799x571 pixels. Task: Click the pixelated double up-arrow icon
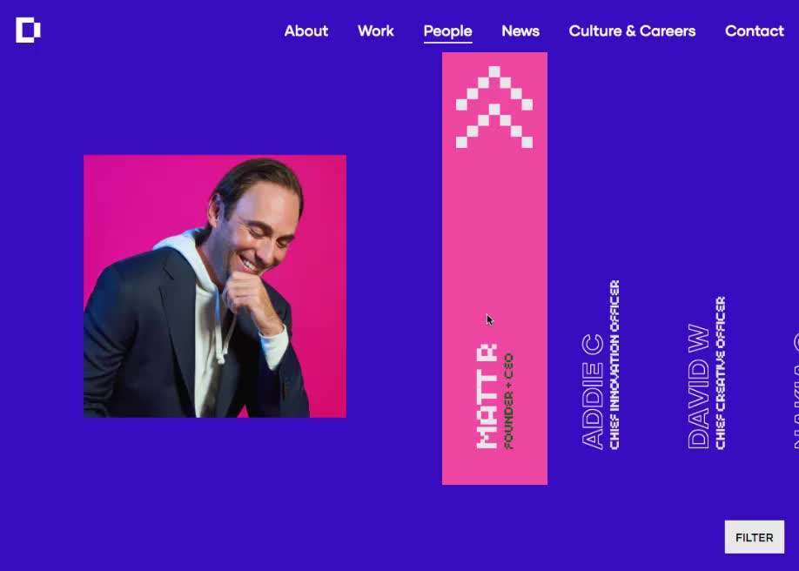(494, 107)
